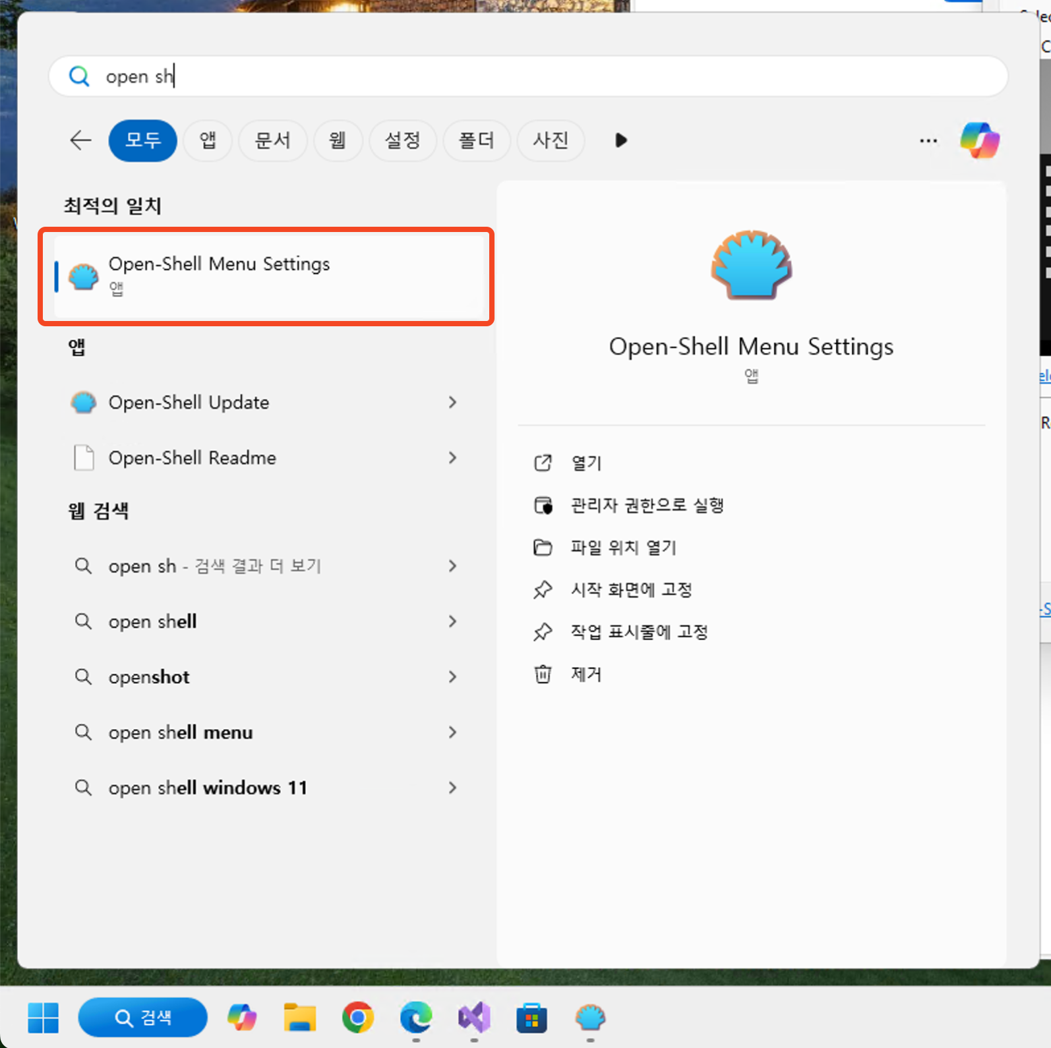This screenshot has width=1051, height=1048.
Task: Select the 사진 filter tab
Action: (551, 140)
